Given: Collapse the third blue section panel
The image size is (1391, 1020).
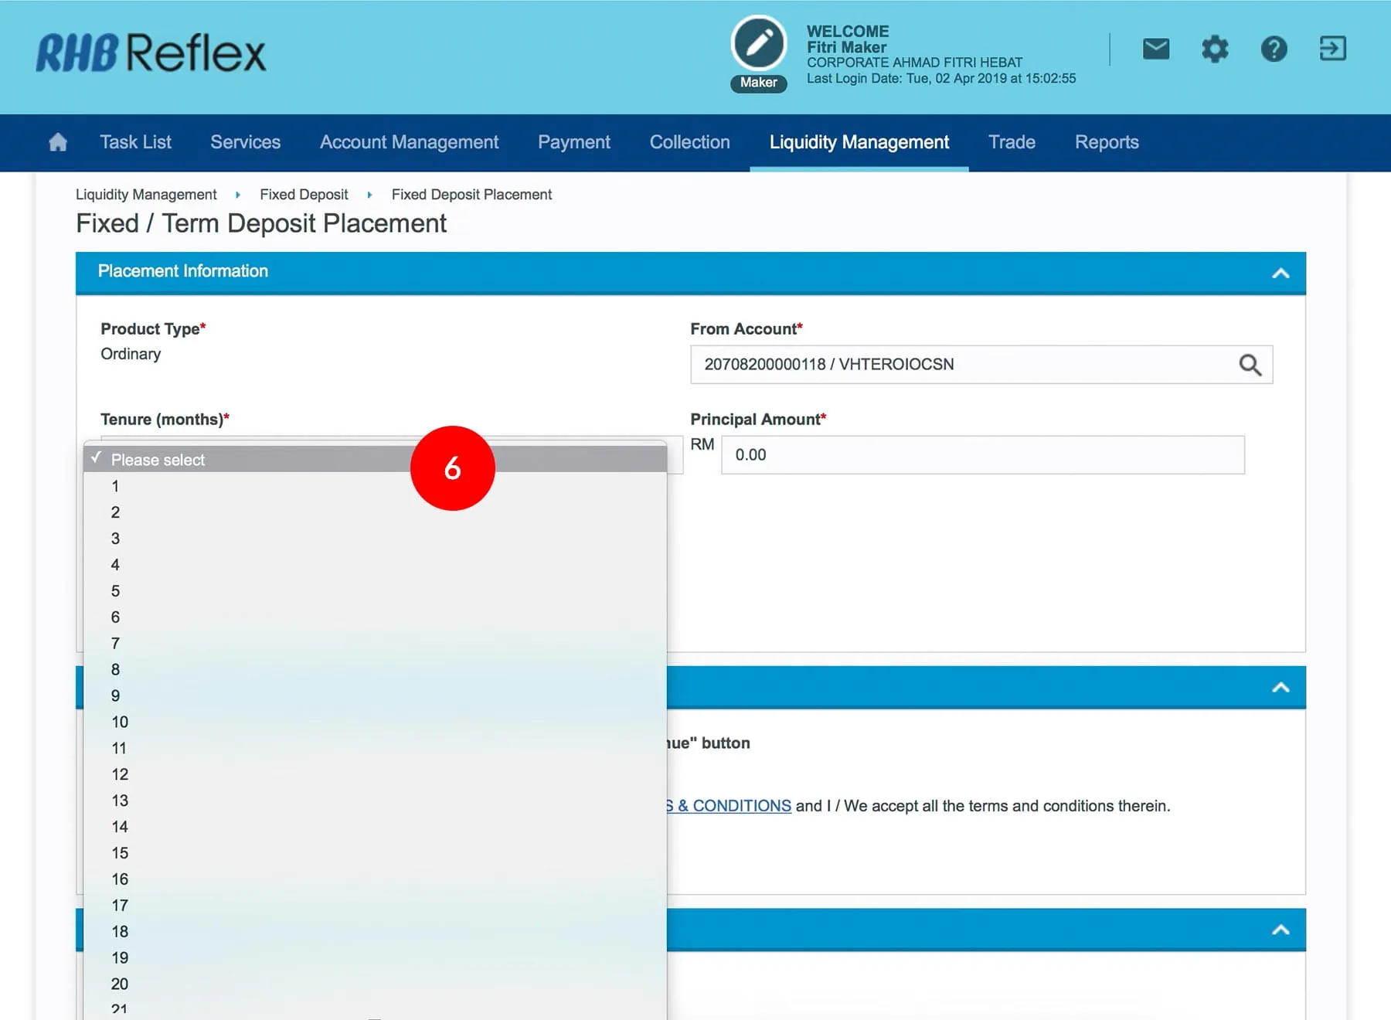Looking at the screenshot, I should 1280,930.
